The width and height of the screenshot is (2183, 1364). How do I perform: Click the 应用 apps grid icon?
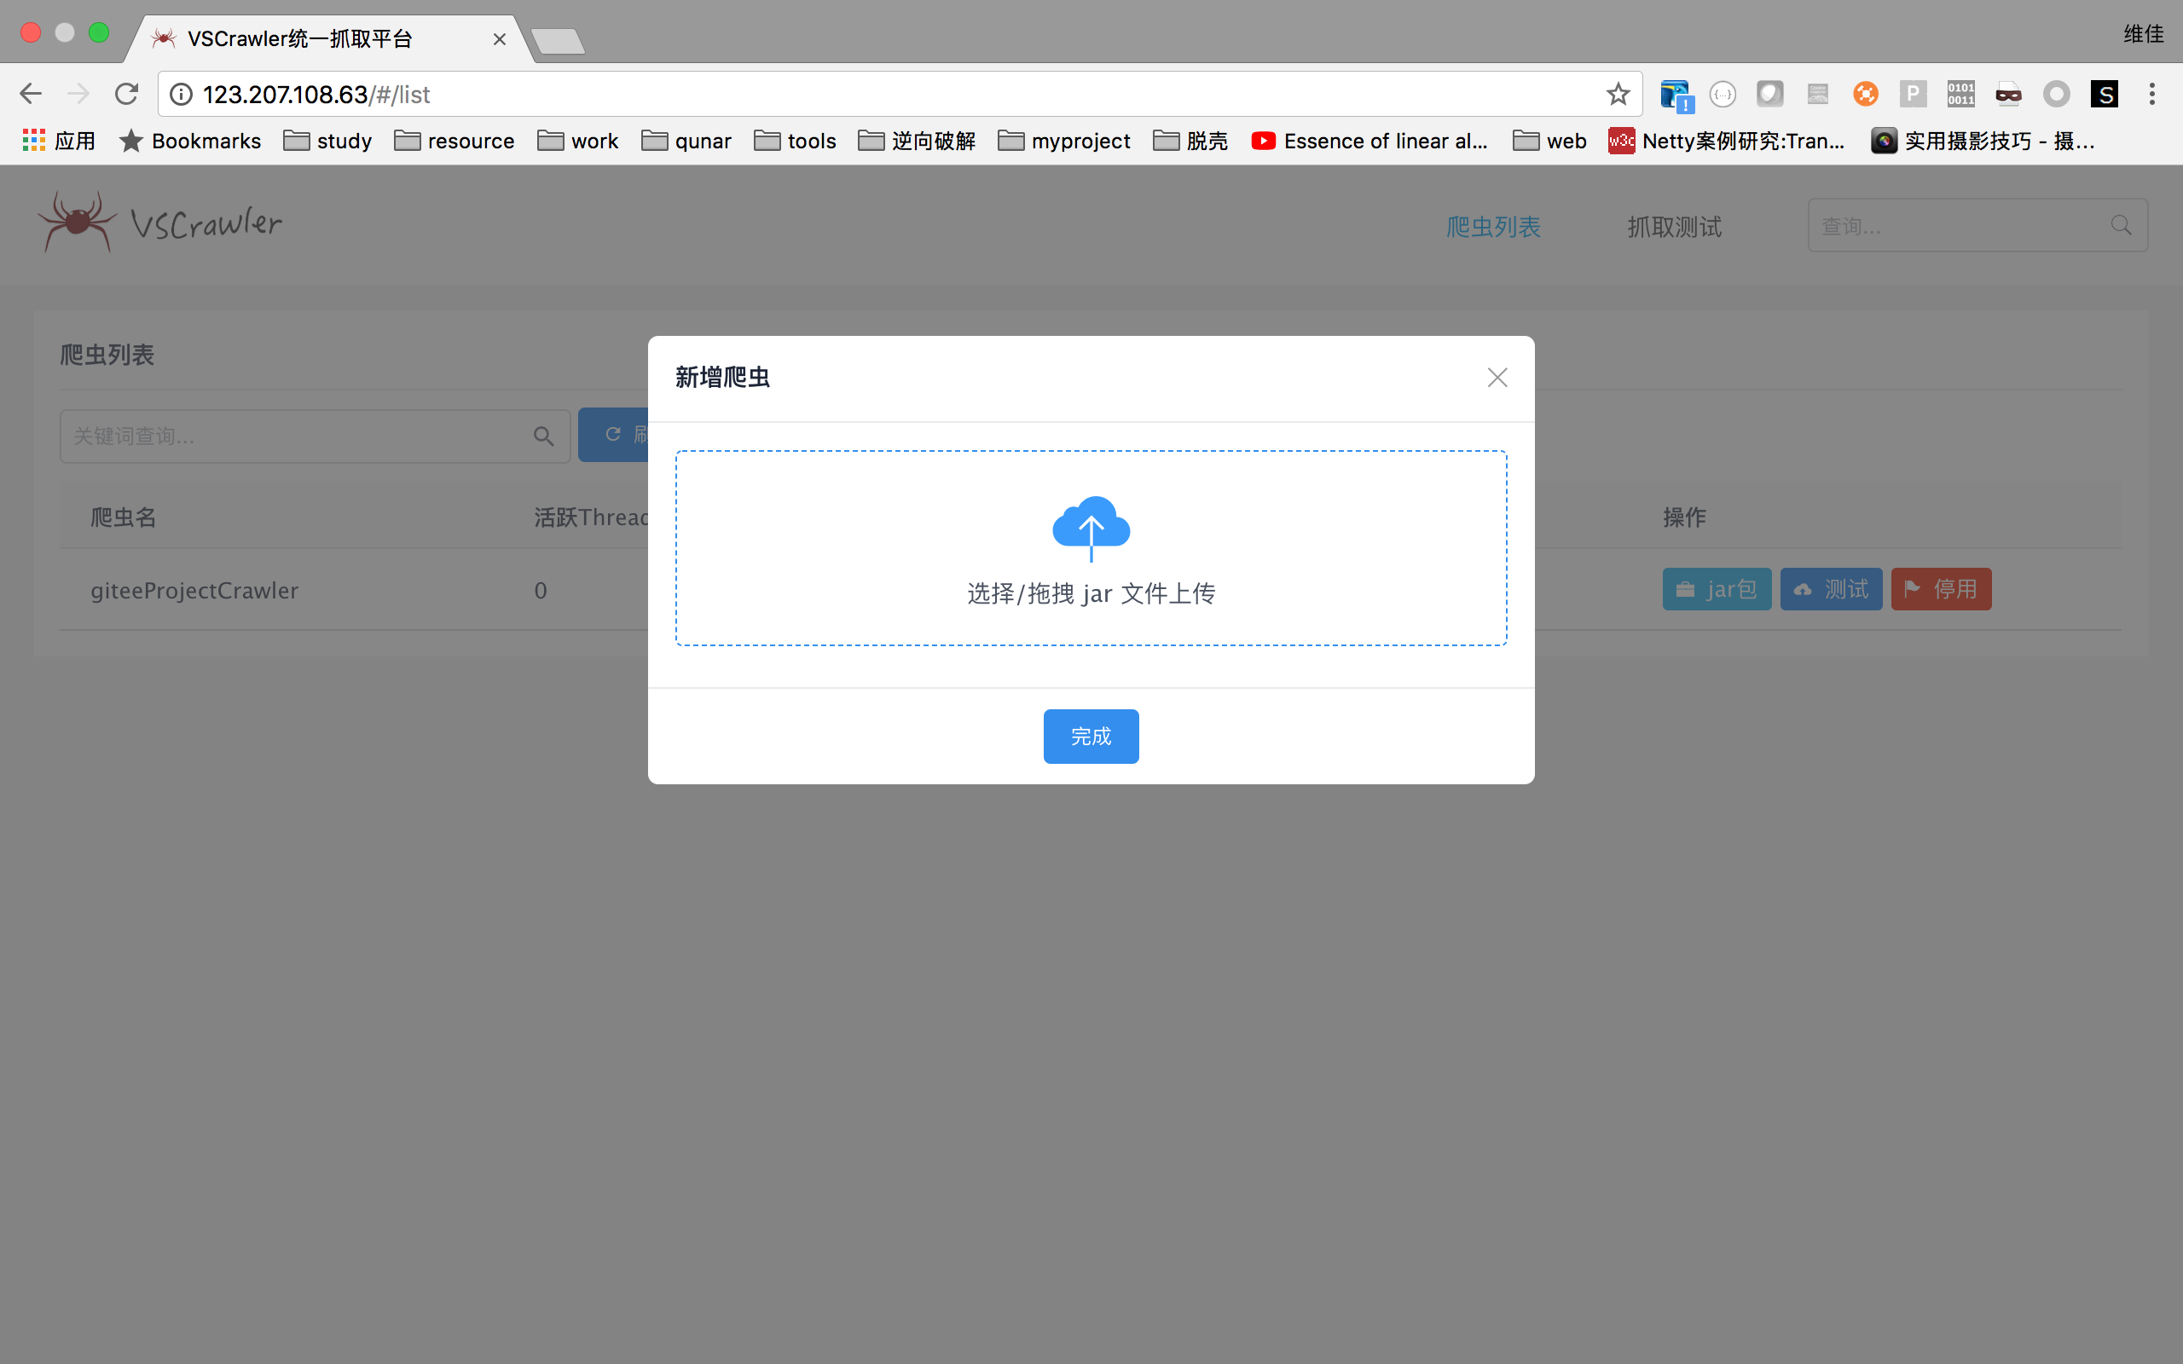click(34, 141)
